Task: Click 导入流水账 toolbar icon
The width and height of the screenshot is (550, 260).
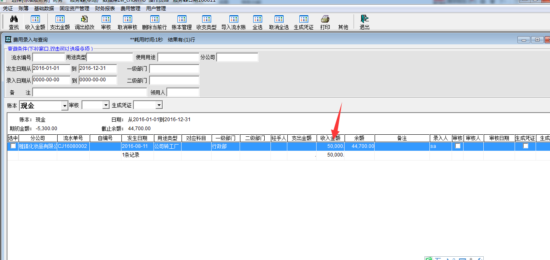Action: (233, 19)
